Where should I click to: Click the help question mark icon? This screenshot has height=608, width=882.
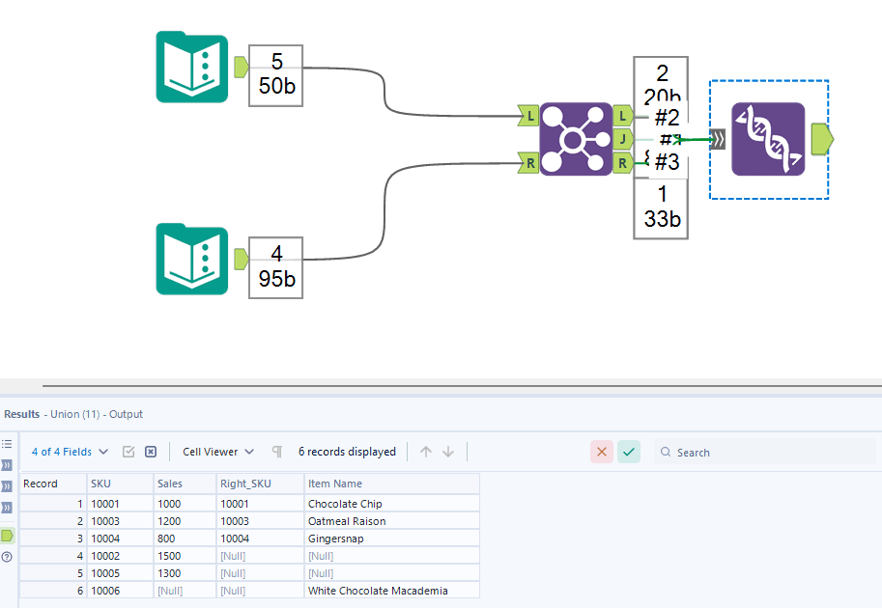pos(8,557)
